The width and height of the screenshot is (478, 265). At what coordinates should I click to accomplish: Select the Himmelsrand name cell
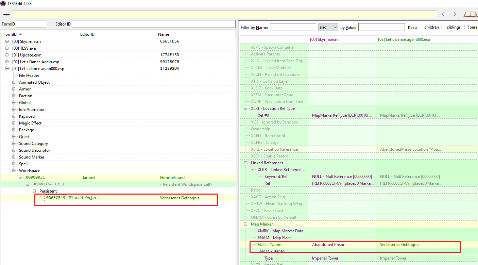pos(172,178)
